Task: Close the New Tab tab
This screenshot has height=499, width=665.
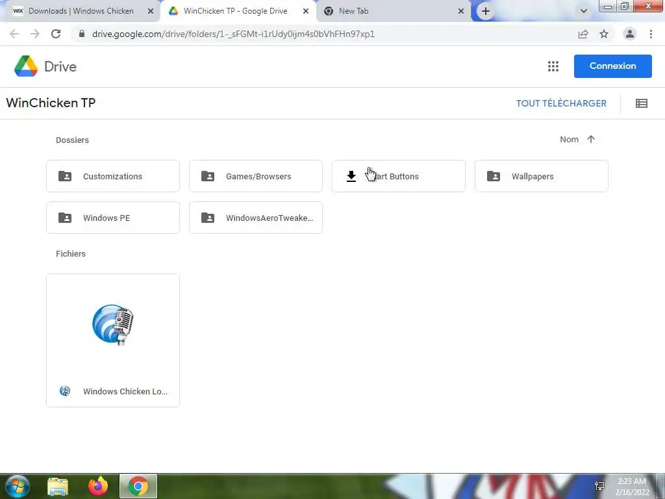Action: point(461,11)
